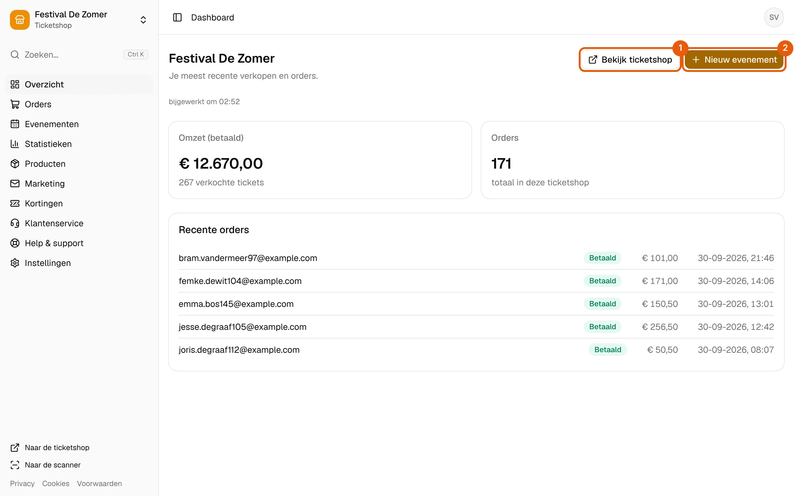
Task: Open order from emma.bos145@example.com
Action: click(476, 304)
